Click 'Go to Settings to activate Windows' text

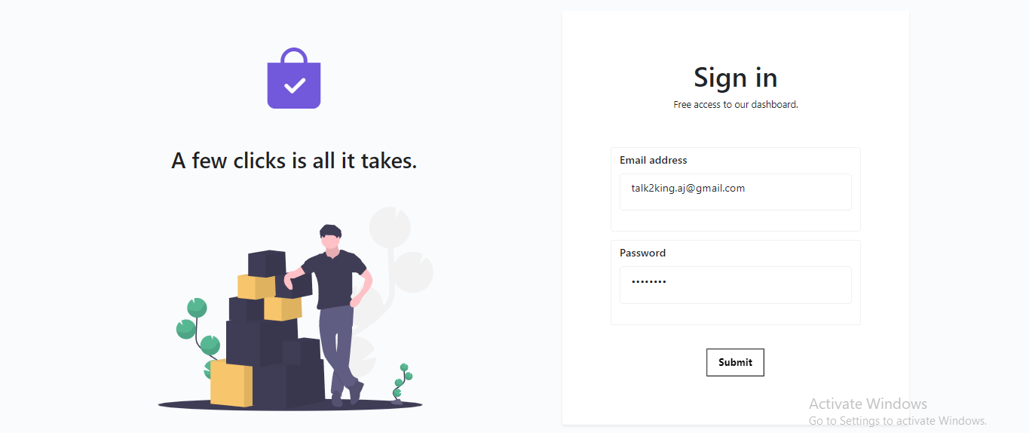tap(898, 420)
